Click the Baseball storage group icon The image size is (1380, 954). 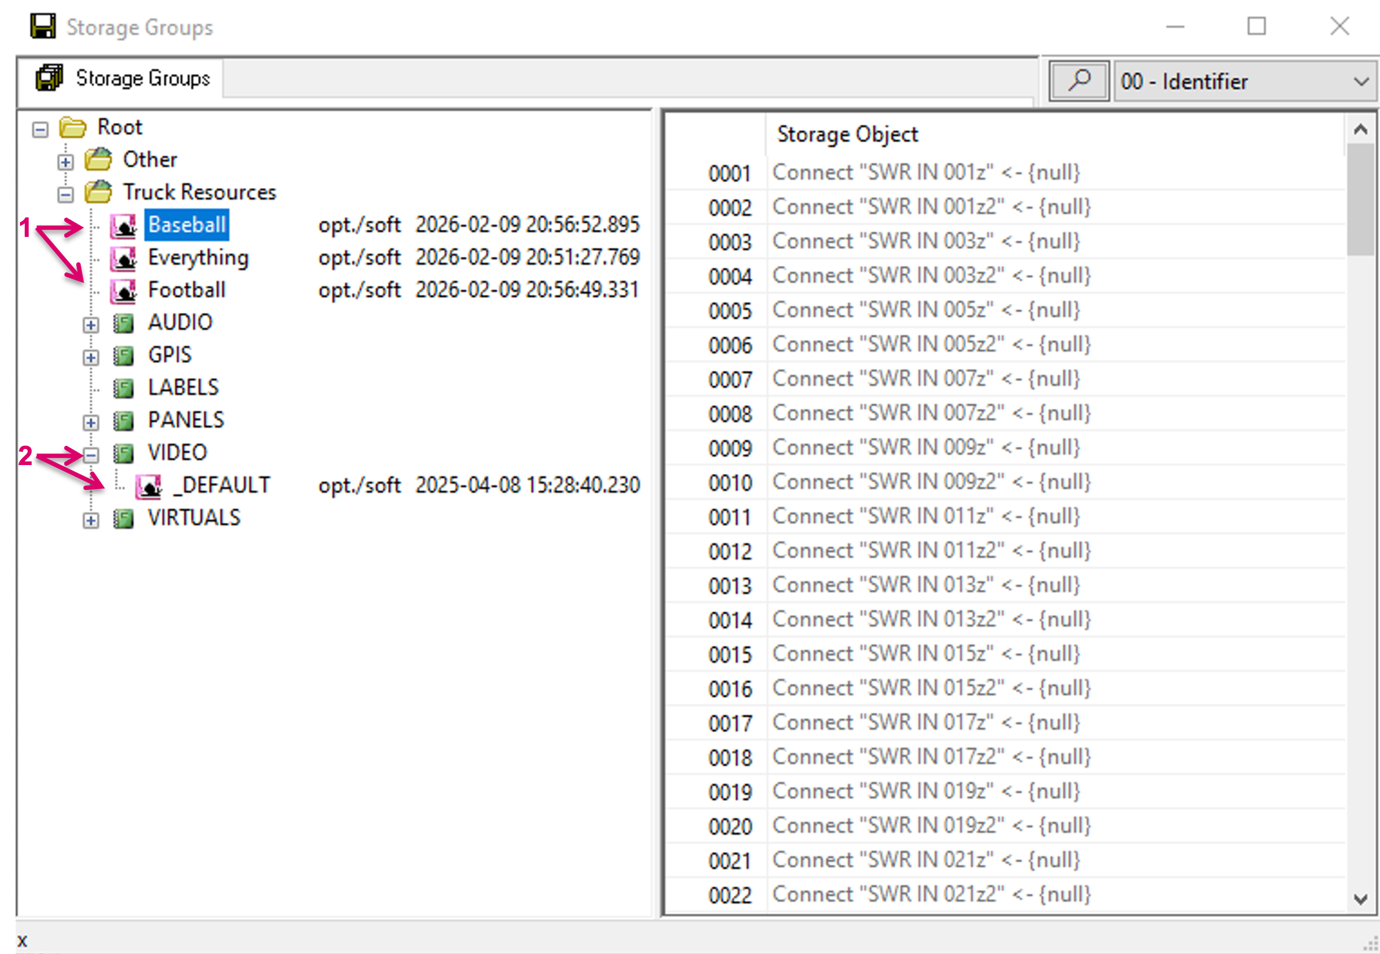(x=123, y=225)
